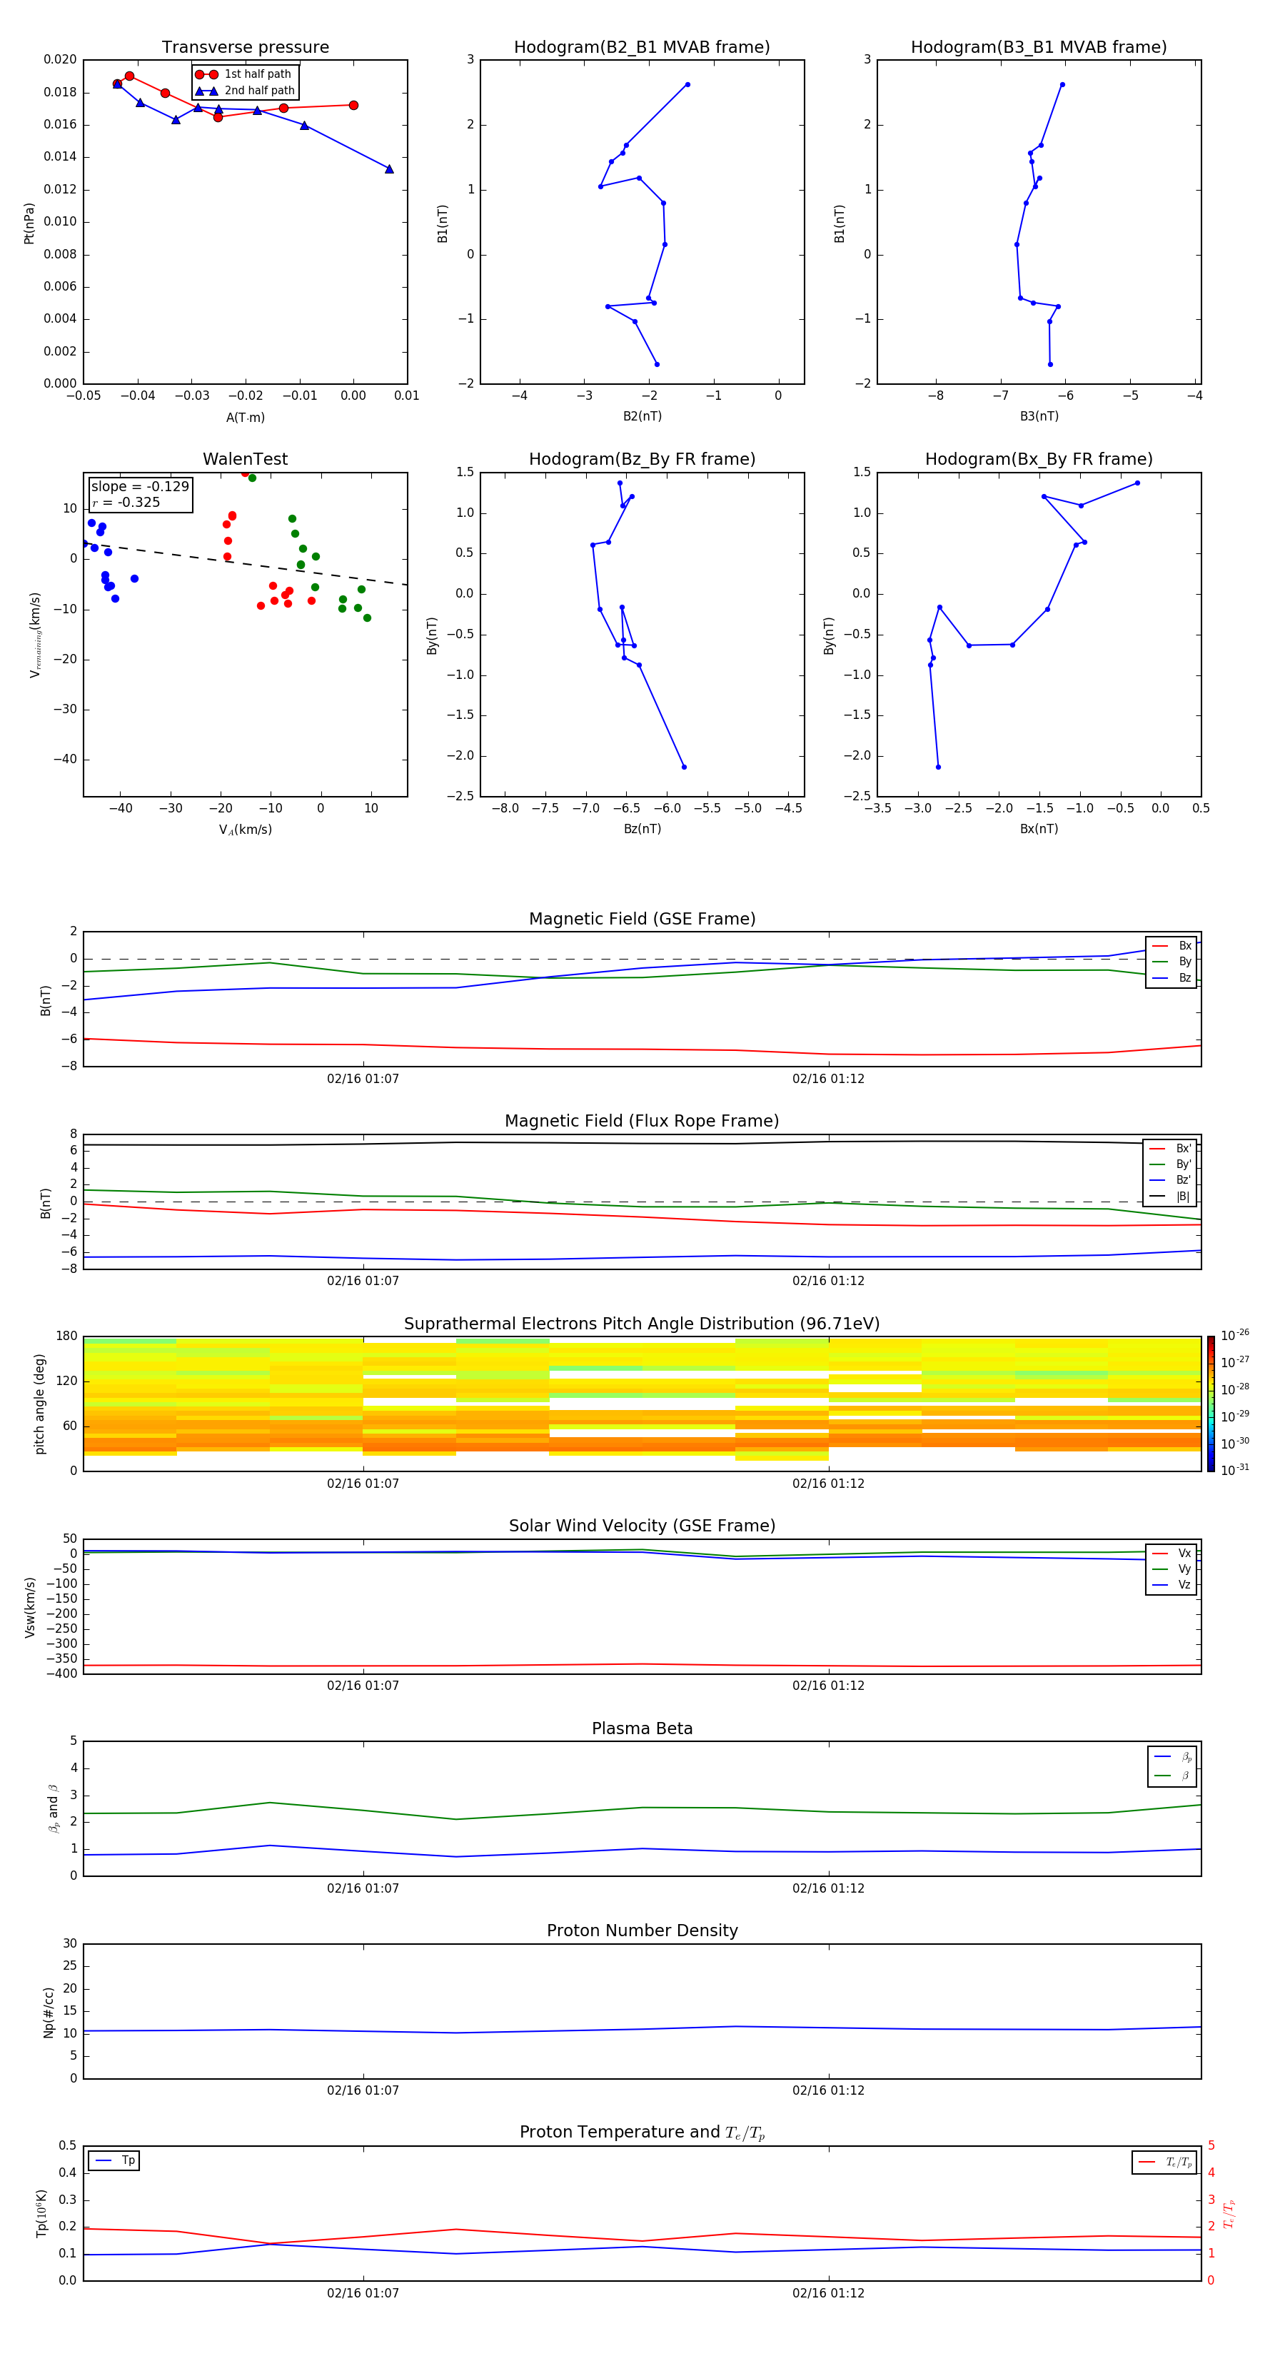Click the 'Proton Temperature and Te/Tp' title
This screenshot has width=1285, height=2356.
642,2132
